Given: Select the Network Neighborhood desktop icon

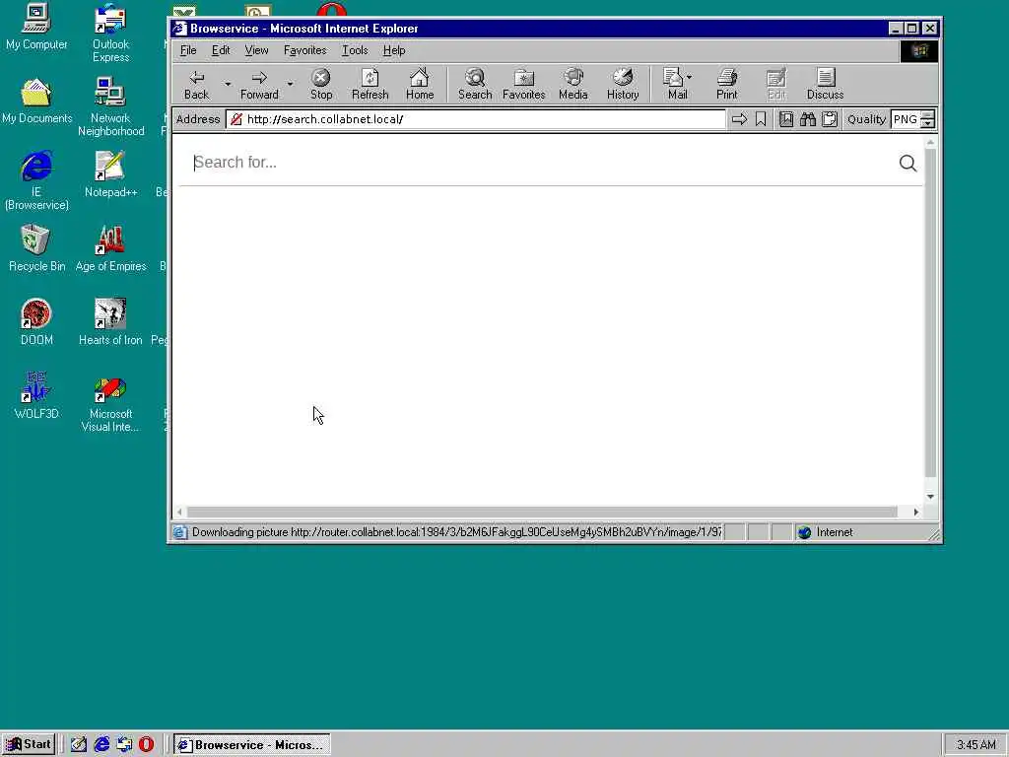Looking at the screenshot, I should click(110, 106).
